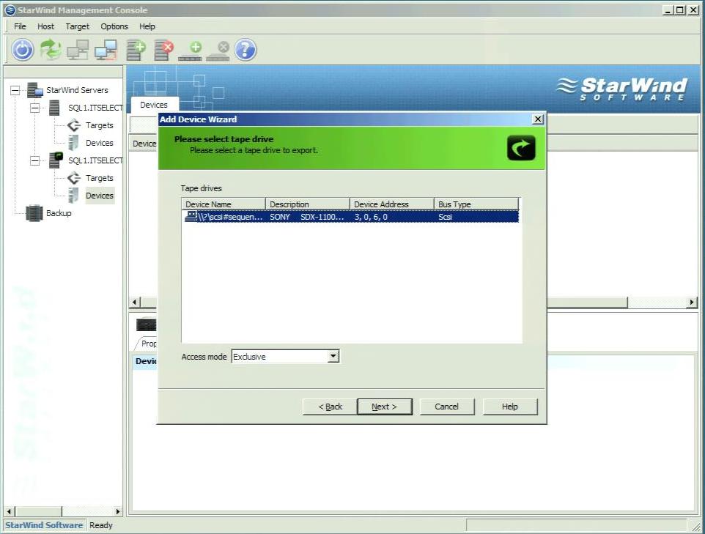
Task: Click the StarWind Software logo banner
Action: (x=621, y=88)
